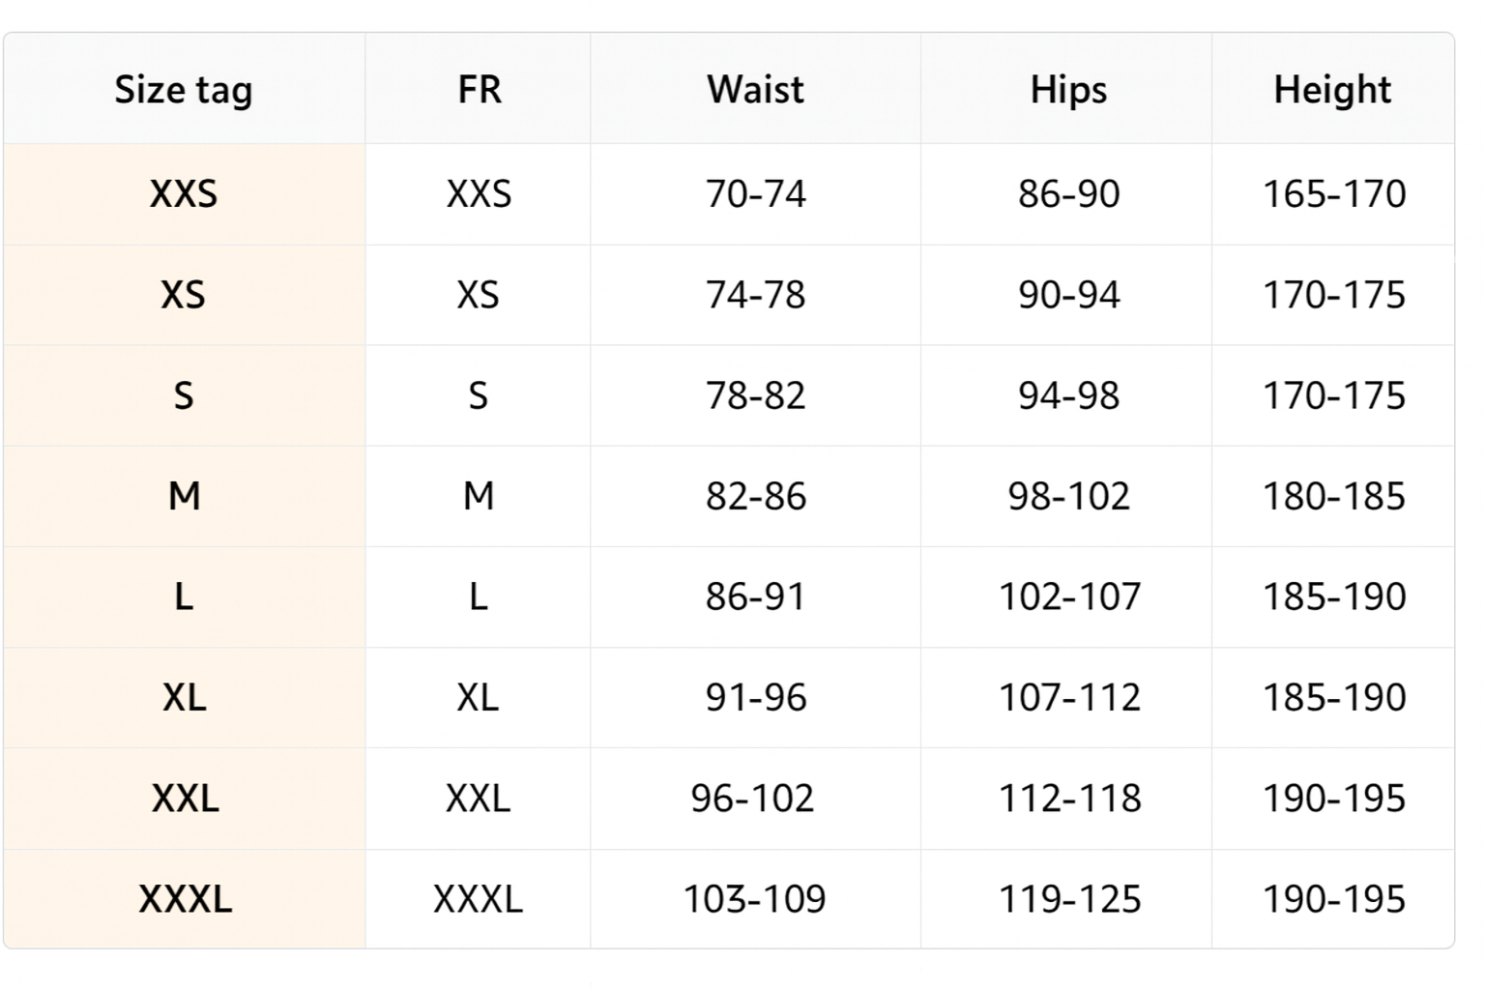Select the Height column header
The height and width of the screenshot is (990, 1485).
click(1332, 90)
